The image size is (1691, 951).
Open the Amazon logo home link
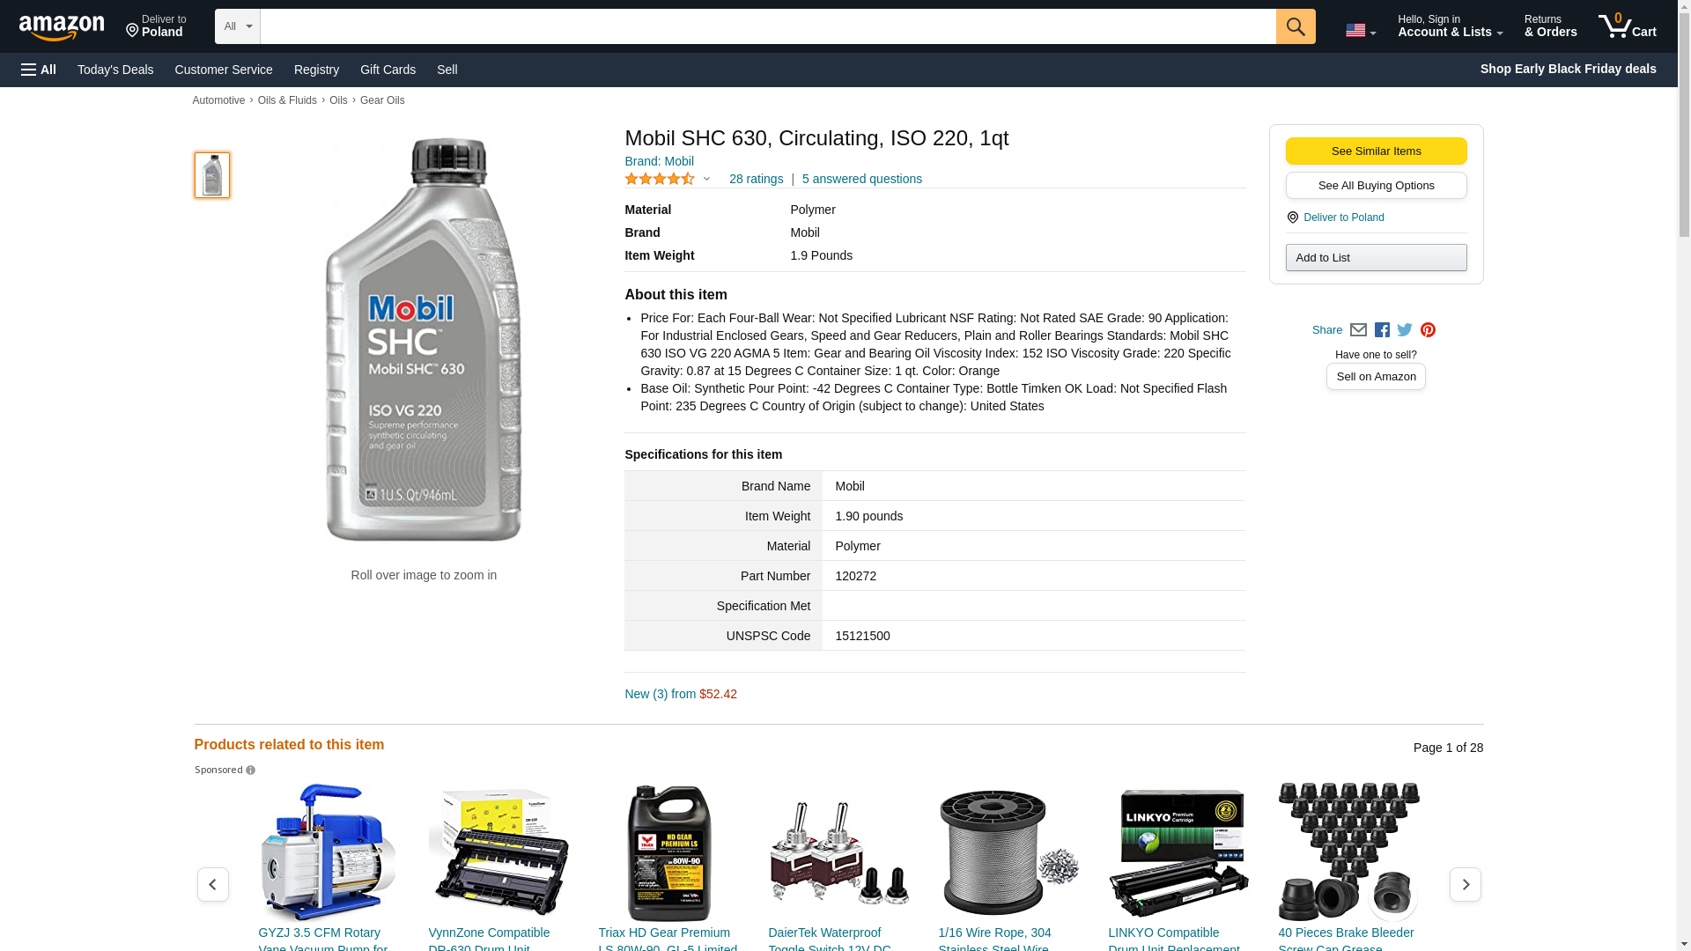coord(62,27)
